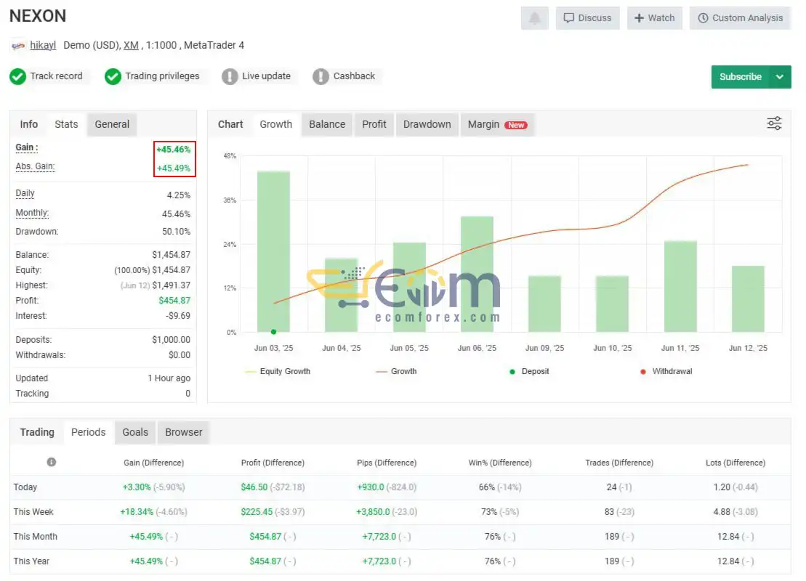Switch to the Drawdown chart tab
Screen dimensions: 806x581
tap(427, 124)
